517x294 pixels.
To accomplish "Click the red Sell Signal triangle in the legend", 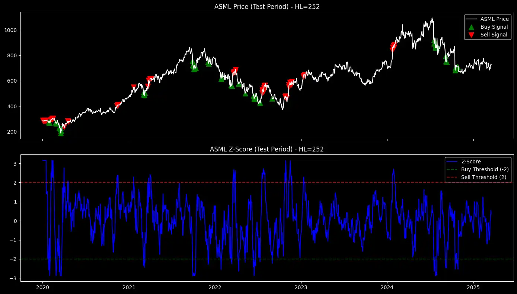I will 472,35.
